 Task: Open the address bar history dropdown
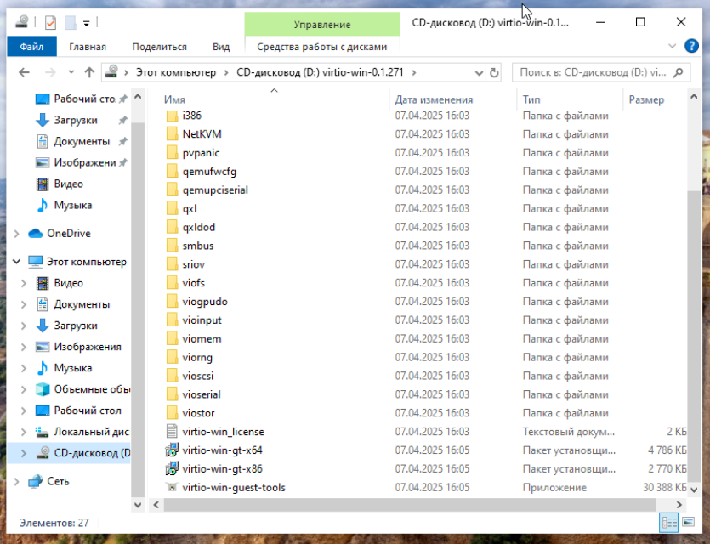coord(479,73)
